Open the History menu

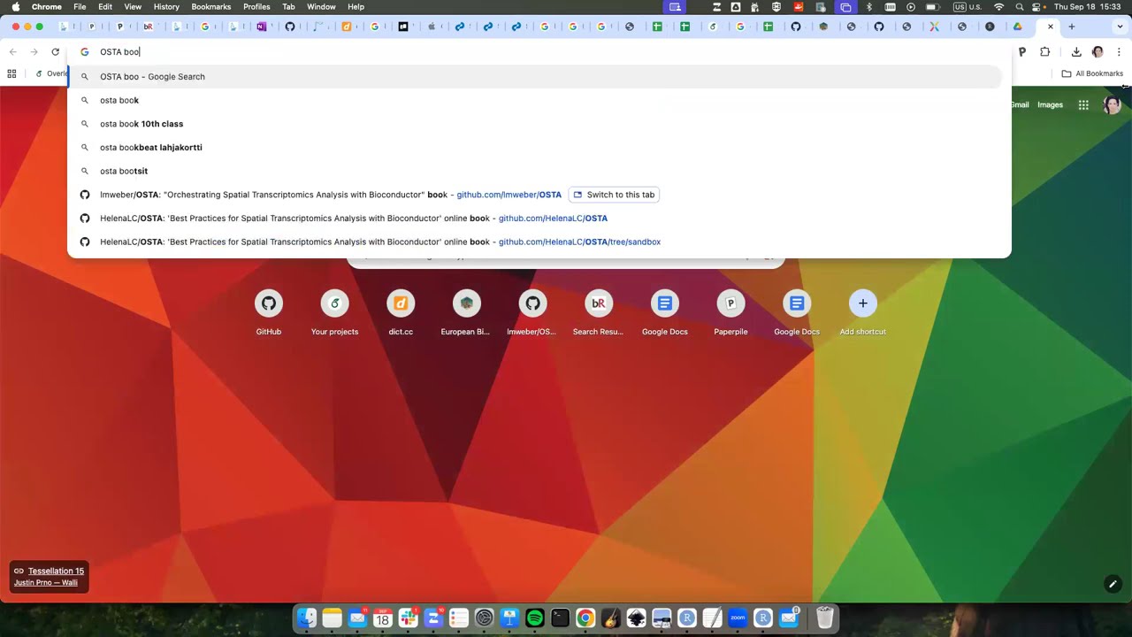tap(166, 7)
